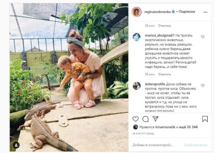This screenshot has width=215, height=153.
Task: Like marina_shulgina67's comment
Action: [203, 37]
